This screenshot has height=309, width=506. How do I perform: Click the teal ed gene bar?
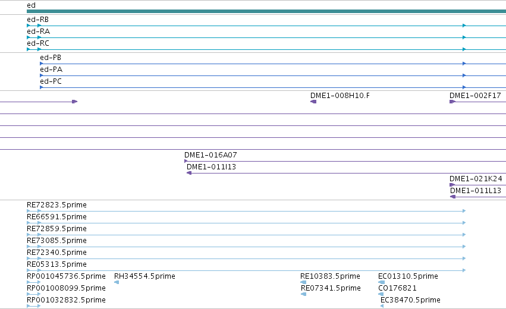[x=266, y=11]
